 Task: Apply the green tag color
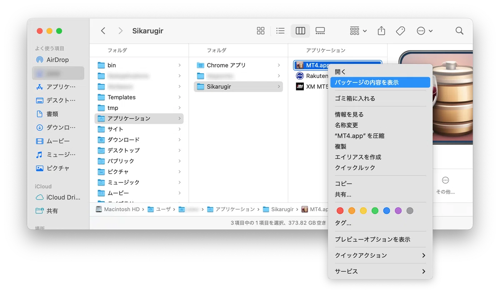[375, 211]
